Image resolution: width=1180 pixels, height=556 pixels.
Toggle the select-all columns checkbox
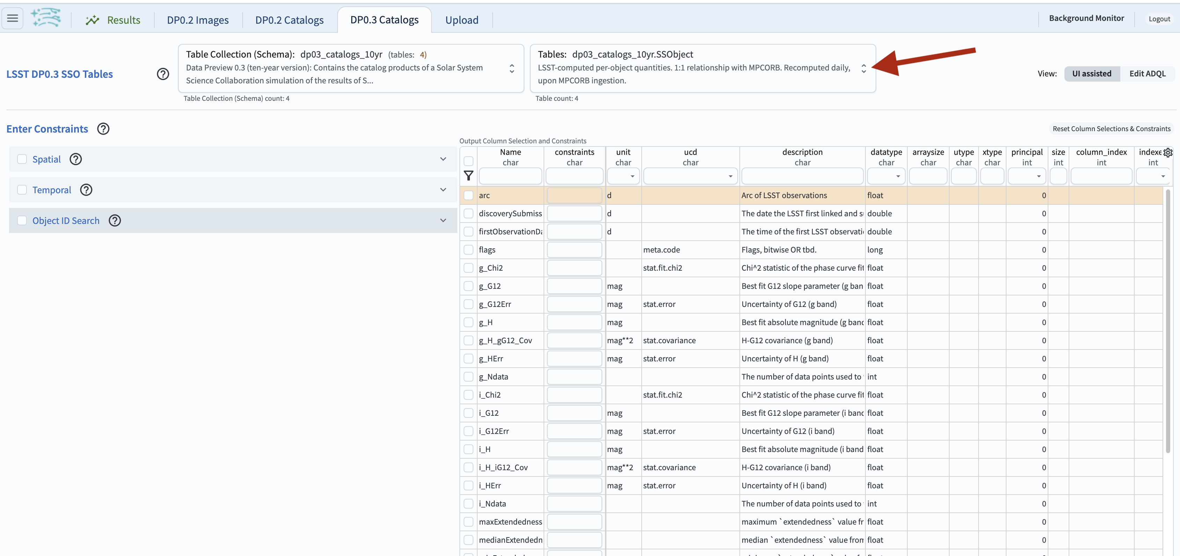point(468,161)
